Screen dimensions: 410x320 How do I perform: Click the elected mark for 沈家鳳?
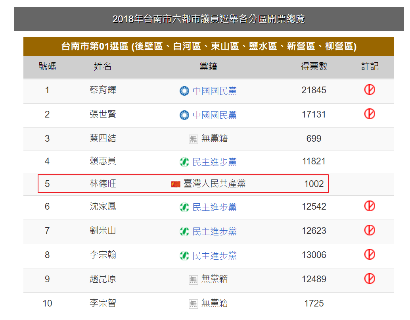(x=370, y=206)
